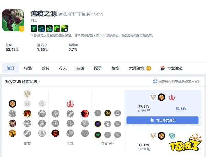
Task: Click the 导出符文建设 button
Action: pos(162,120)
